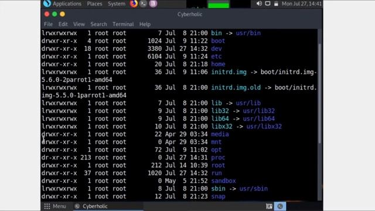
Task: Click the size value 3380 for dev
Action: tap(155, 49)
